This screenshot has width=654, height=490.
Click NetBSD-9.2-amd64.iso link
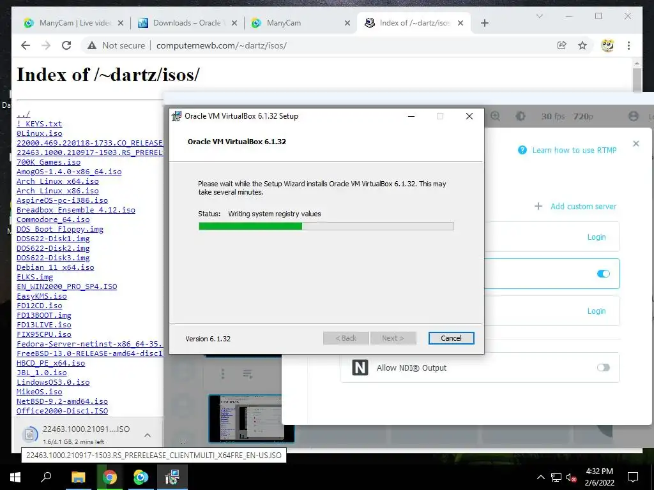(62, 401)
